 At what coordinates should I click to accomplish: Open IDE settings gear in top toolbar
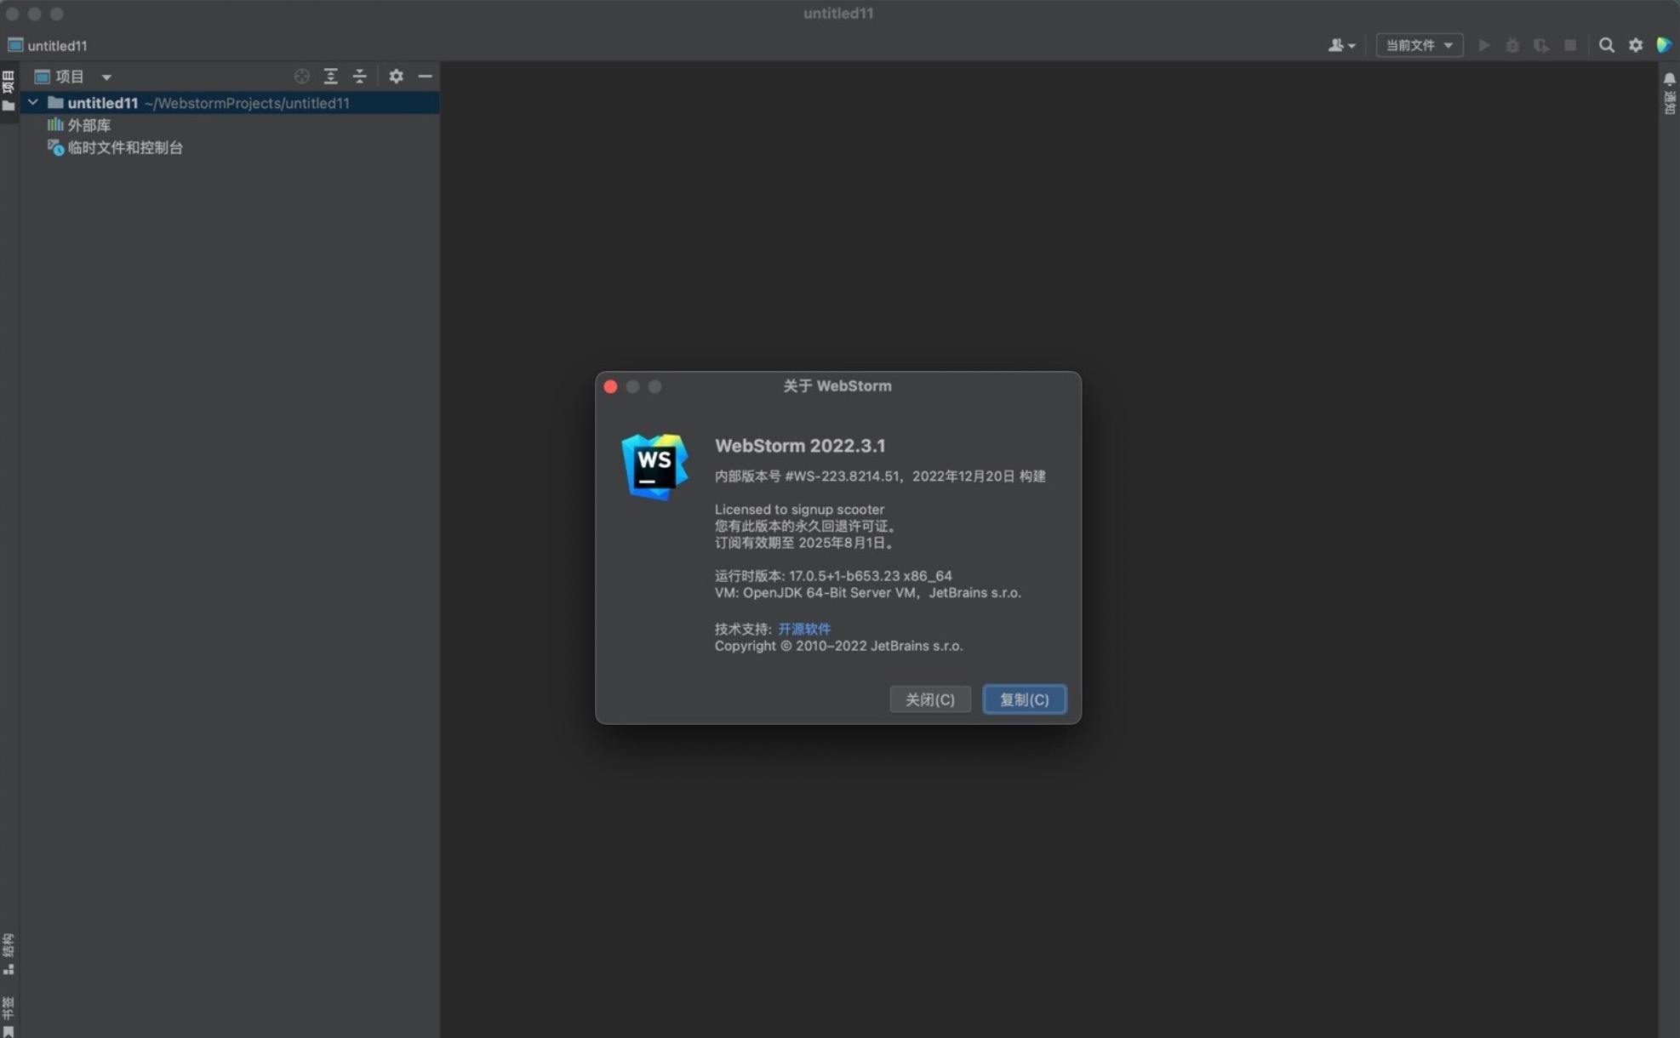1635,45
